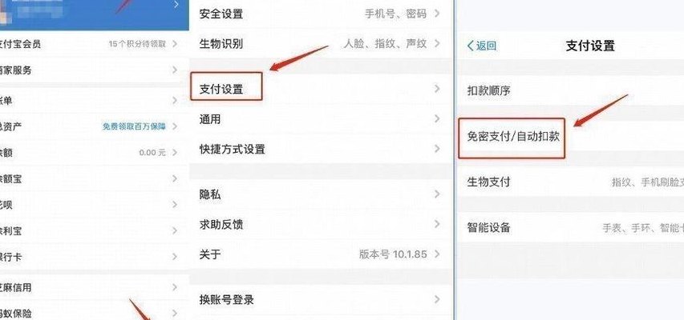Image resolution: width=684 pixels, height=320 pixels.
Task: Open 快捷方式设置 row
Action: [x=322, y=149]
